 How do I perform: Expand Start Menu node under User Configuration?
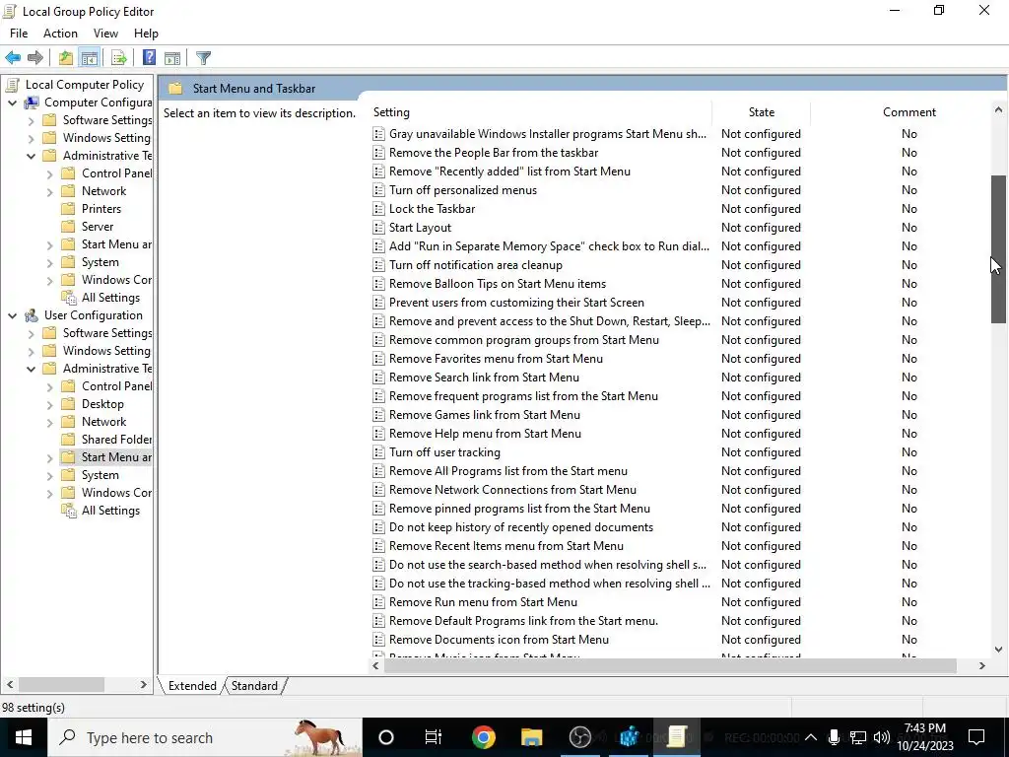[49, 457]
